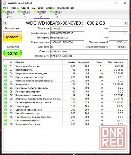Image resolution: width=131 pixels, height=155 pixels.
Task: Click the Возможности field S.M.A.R.T., NCQ, GPL
Action: click(x=89, y=56)
